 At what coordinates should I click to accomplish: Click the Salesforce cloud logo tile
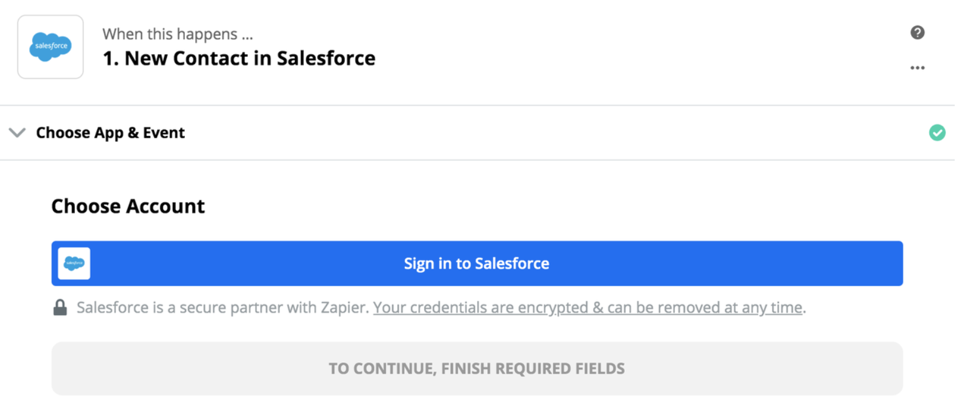coord(50,47)
